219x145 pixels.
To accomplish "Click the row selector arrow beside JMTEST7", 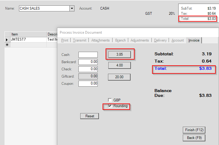I will (7, 39).
